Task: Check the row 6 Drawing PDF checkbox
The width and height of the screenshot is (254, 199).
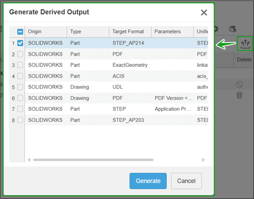Action: pyautogui.click(x=20, y=98)
